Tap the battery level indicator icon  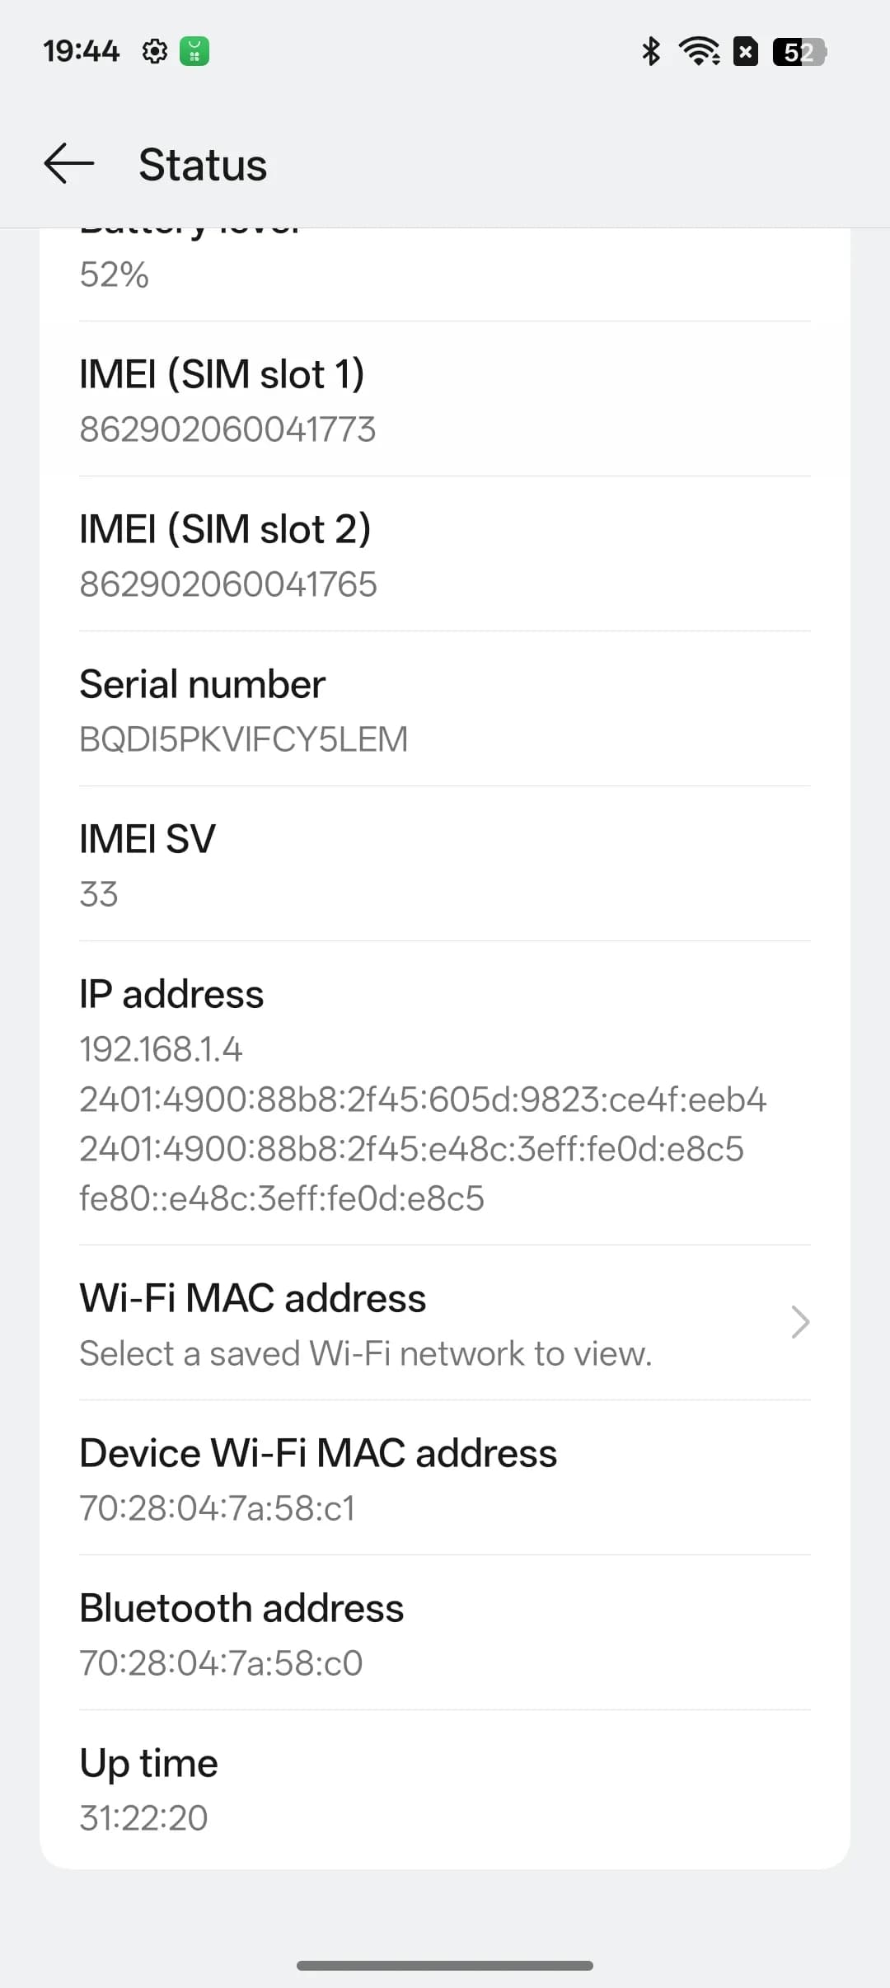pos(799,52)
